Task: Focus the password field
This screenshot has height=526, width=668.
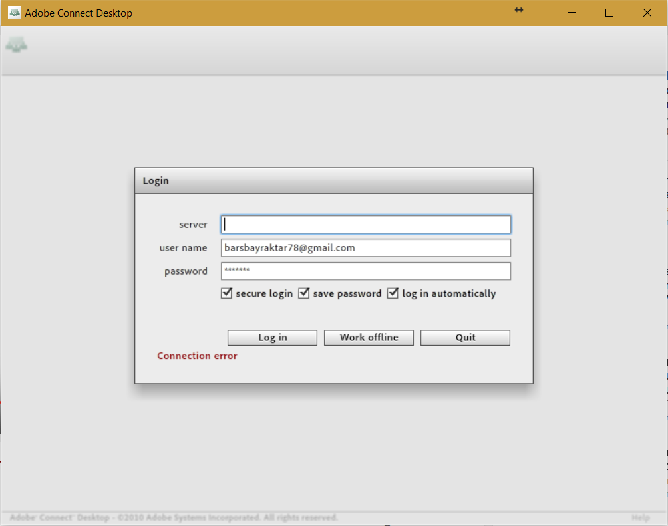Action: pyautogui.click(x=365, y=271)
